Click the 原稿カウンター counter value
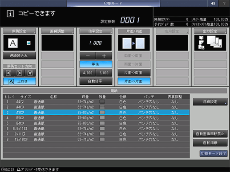Viewport: 230px width, 172px height. (x=187, y=20)
